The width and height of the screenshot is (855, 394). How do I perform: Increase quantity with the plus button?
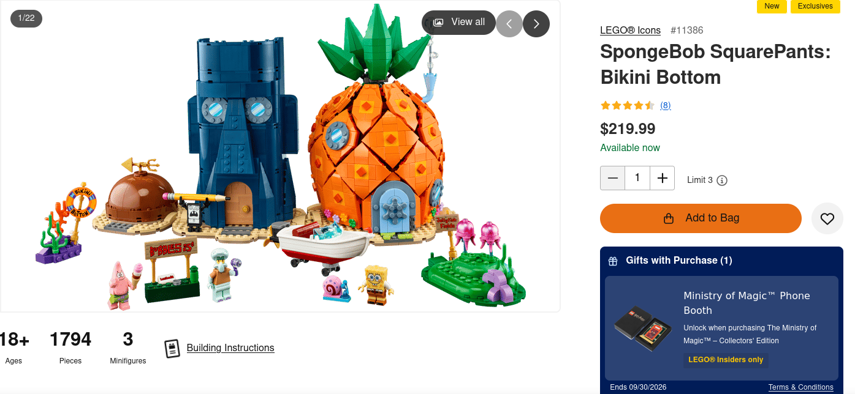(x=662, y=178)
